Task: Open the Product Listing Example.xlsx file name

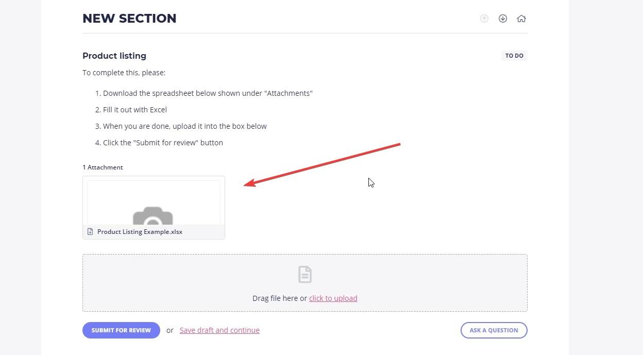Action: pyautogui.click(x=140, y=232)
